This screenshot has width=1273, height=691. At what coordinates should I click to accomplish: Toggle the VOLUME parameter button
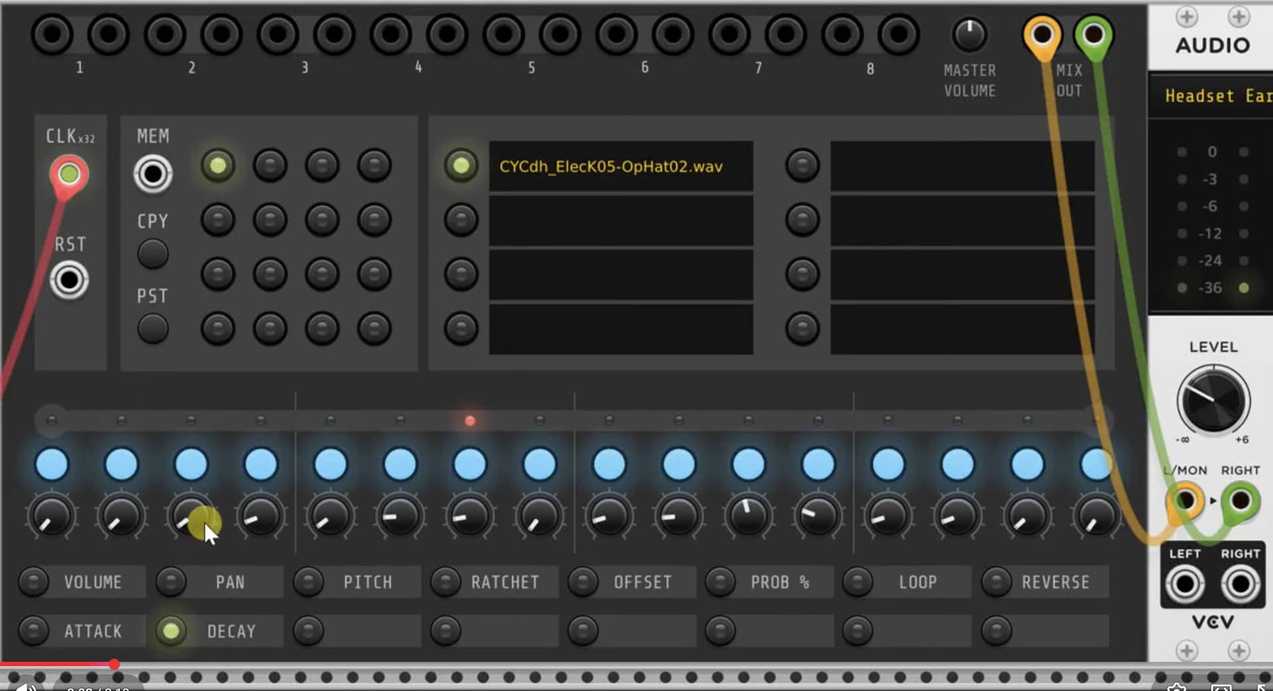(x=32, y=582)
